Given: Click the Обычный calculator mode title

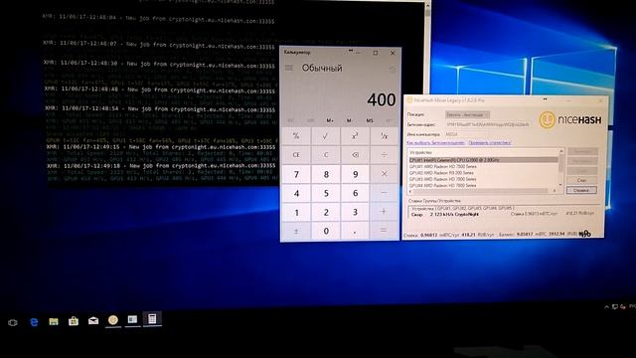Looking at the screenshot, I should tap(322, 69).
